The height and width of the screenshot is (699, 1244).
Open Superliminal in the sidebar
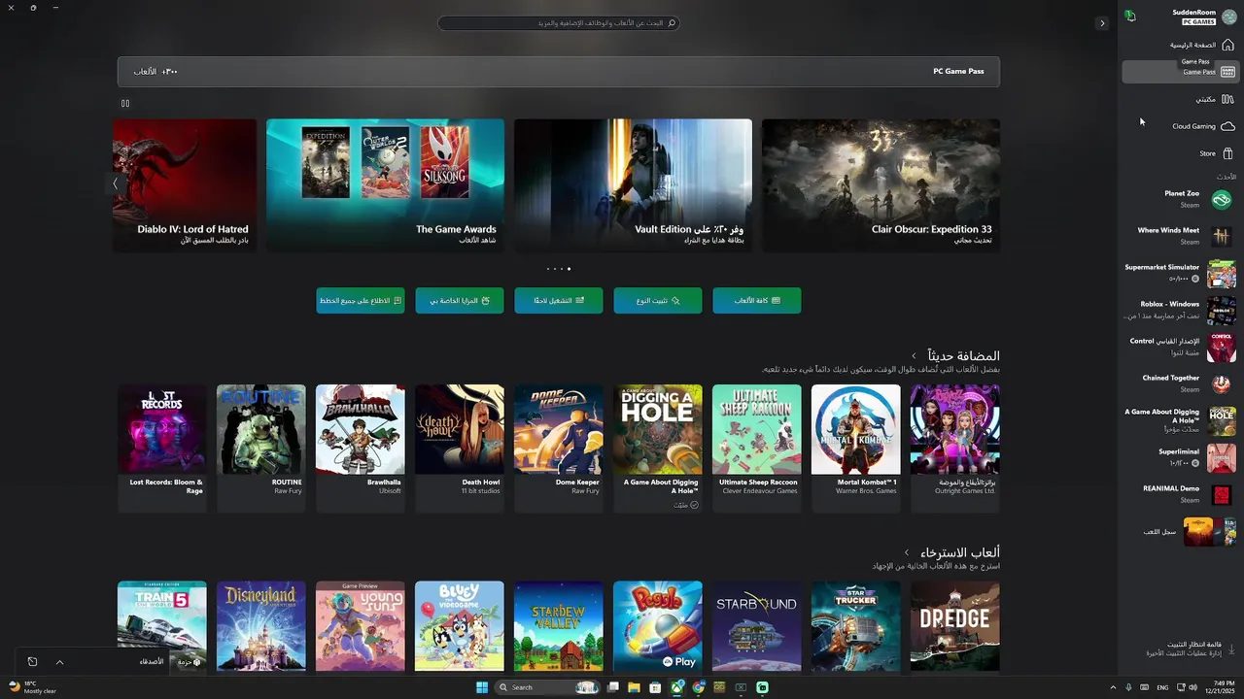pos(1181,457)
